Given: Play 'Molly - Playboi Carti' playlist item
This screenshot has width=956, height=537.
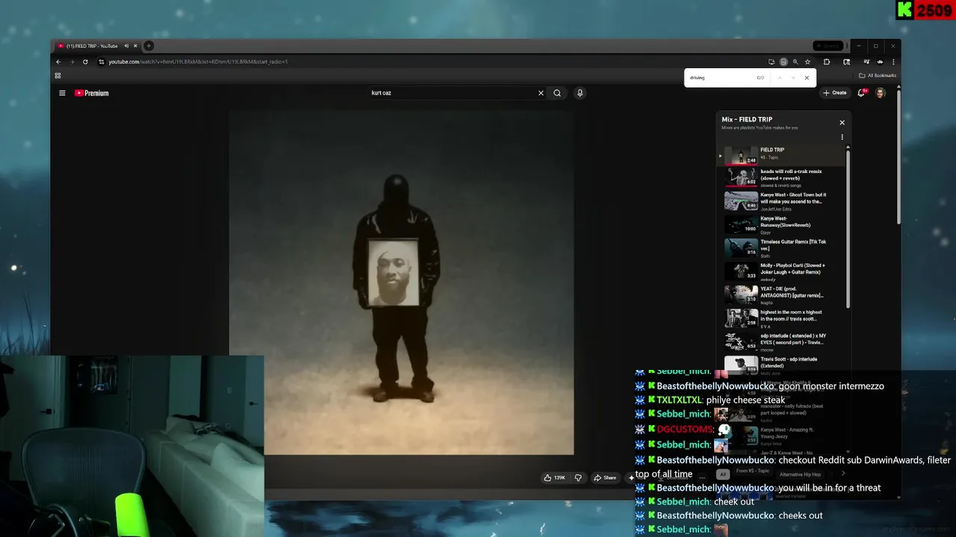Looking at the screenshot, I should tap(783, 271).
